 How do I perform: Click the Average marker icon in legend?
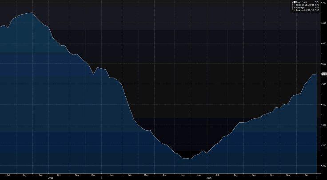point(294,8)
